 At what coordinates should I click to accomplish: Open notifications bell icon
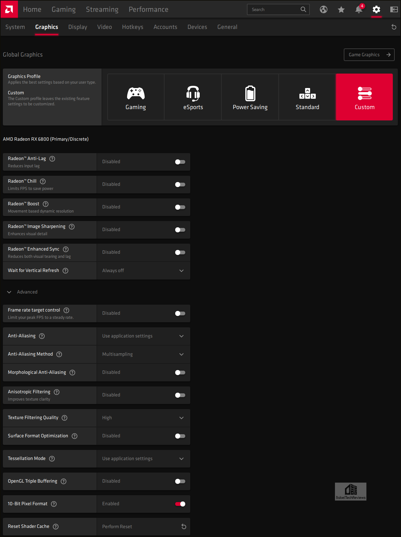(x=359, y=9)
